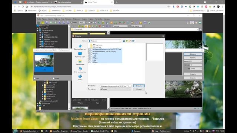237x133 pixels.
Task: Click Закрыть button in multi-page file dialog
Action: point(193,78)
